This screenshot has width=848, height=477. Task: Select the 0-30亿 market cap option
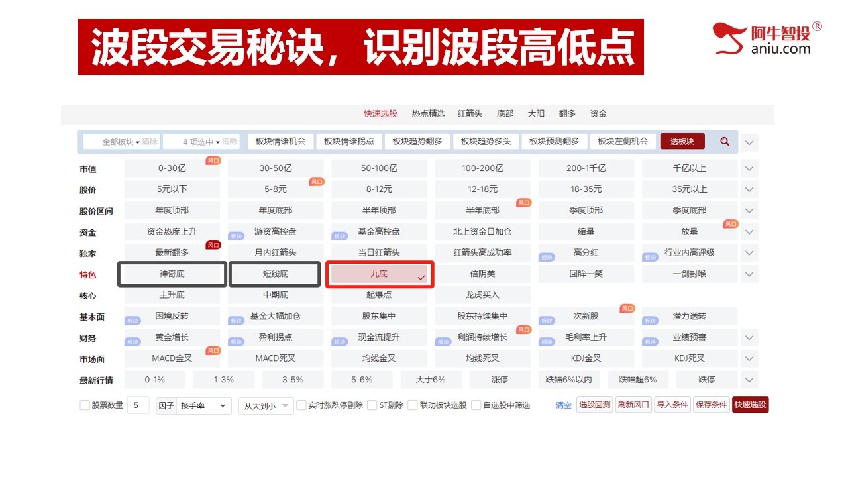pos(172,168)
